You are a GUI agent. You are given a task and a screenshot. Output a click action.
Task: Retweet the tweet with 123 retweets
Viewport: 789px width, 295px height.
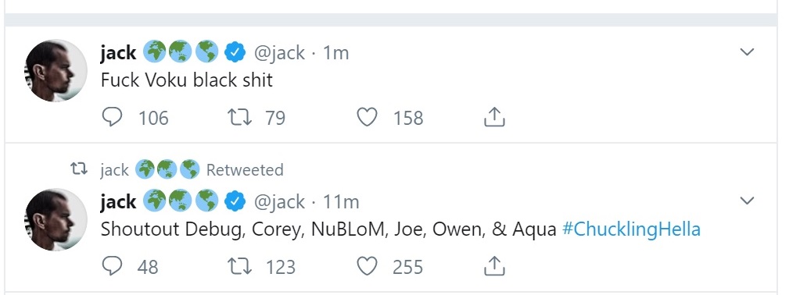[x=239, y=266]
